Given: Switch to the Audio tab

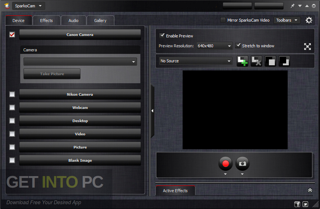Looking at the screenshot, I should point(74,20).
